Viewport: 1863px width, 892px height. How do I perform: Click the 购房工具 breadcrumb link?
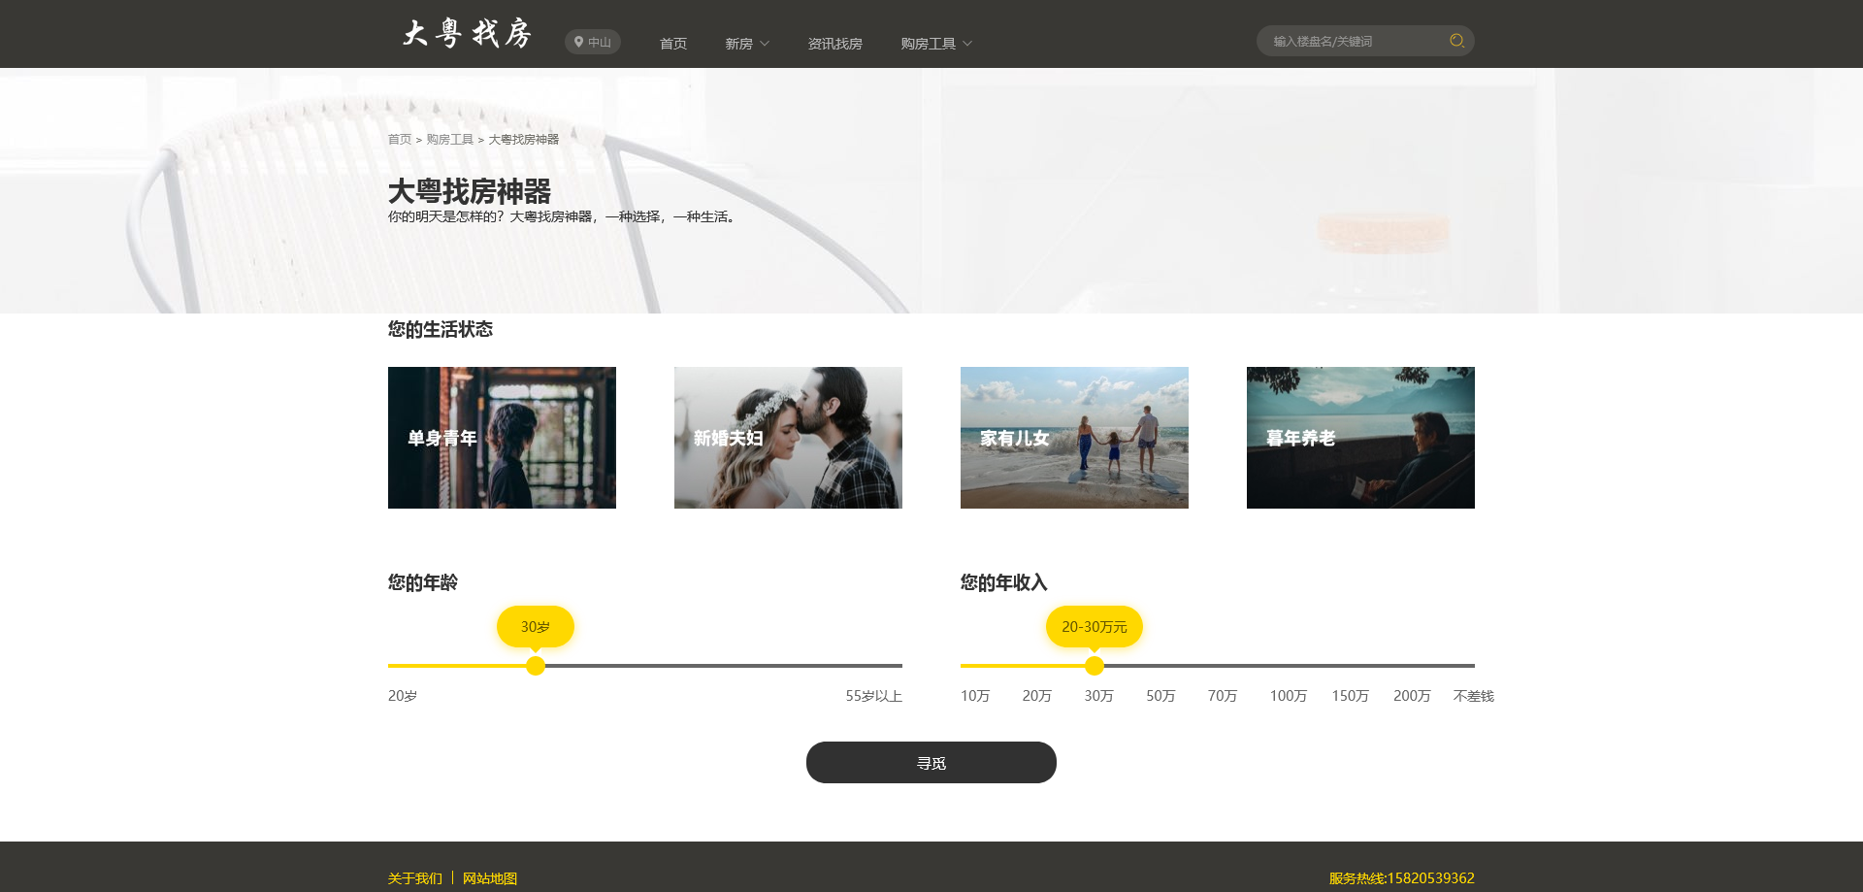(450, 138)
